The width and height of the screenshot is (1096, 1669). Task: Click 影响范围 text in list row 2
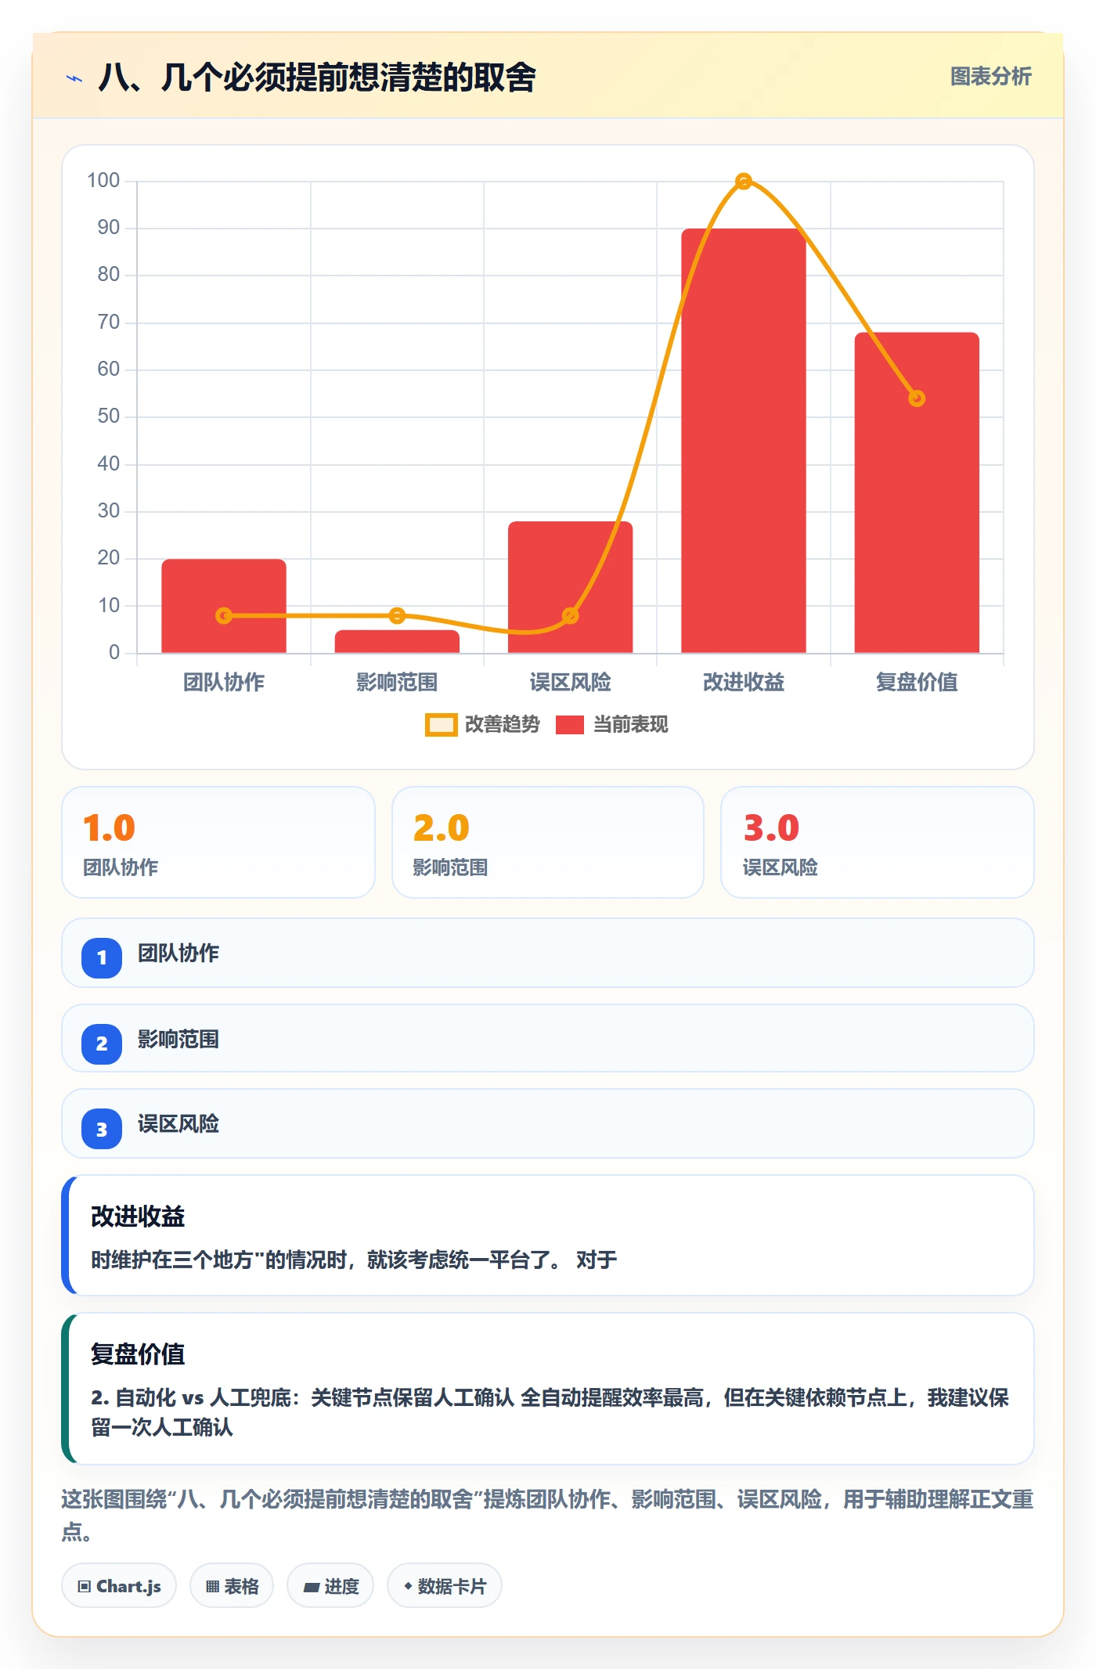(x=178, y=1039)
